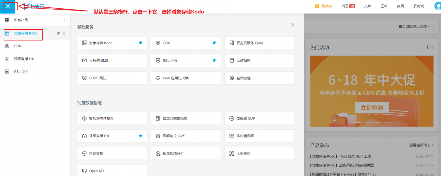This screenshot has width=441, height=176.
Task: Open 首页改版意见反馈 feedback link
Action: point(414,26)
